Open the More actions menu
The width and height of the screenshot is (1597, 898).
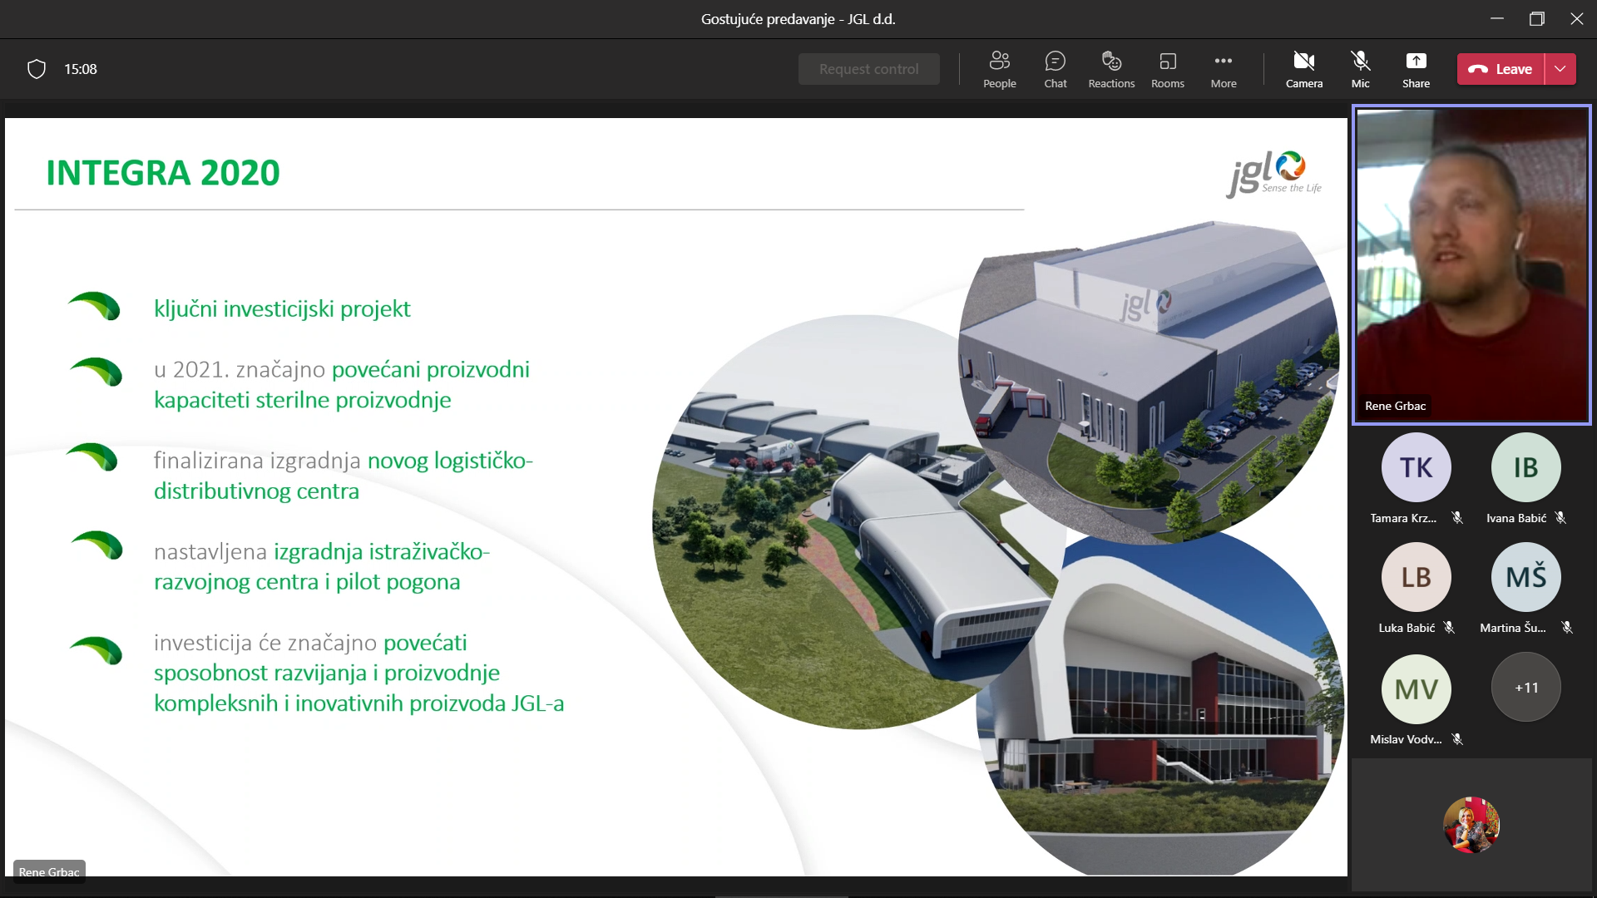1223,69
